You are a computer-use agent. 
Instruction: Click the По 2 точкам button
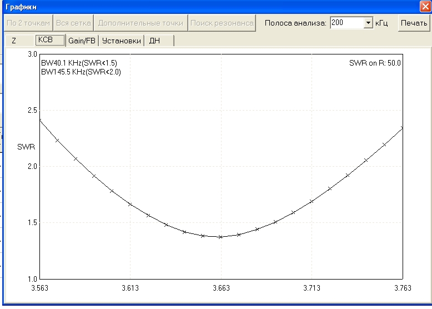click(x=28, y=23)
